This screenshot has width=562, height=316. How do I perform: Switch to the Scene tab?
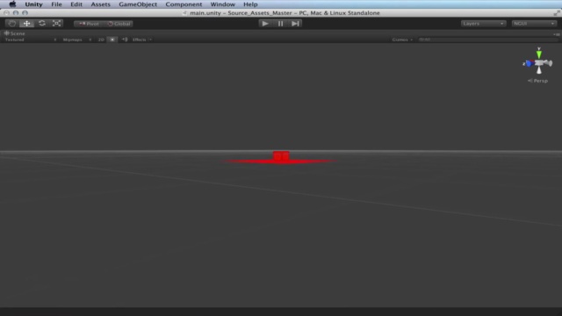[x=14, y=33]
